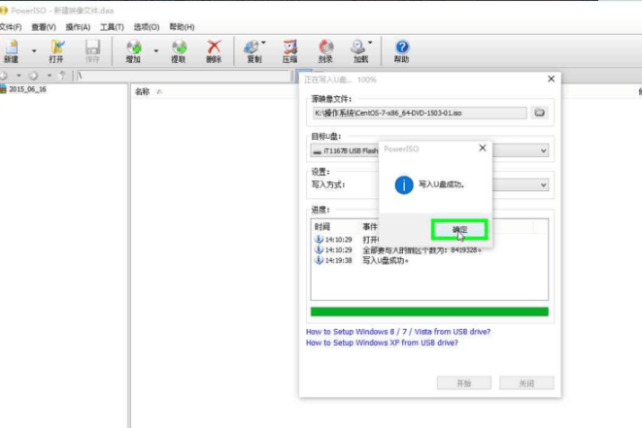Screen dimensions: 642x428
Task: Click the green write progress bar
Action: [x=429, y=312]
